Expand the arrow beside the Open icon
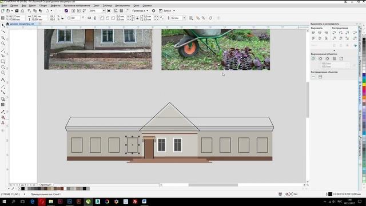Screen dimensions: 366x206 [11, 11]
